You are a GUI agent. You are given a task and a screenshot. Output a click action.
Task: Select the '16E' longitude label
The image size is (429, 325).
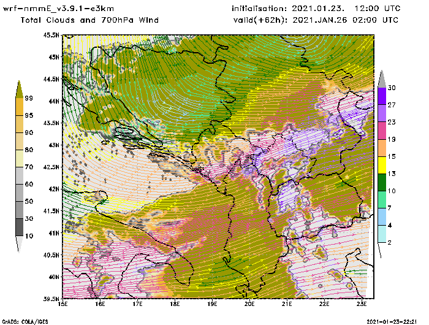100,304
